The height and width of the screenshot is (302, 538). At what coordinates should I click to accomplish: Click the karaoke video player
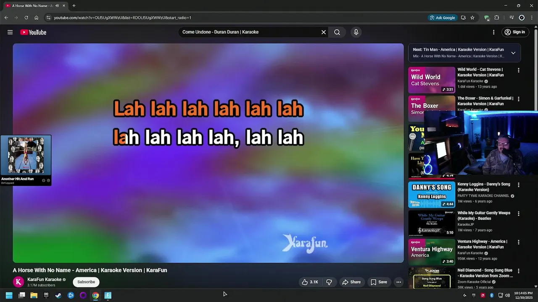[208, 153]
